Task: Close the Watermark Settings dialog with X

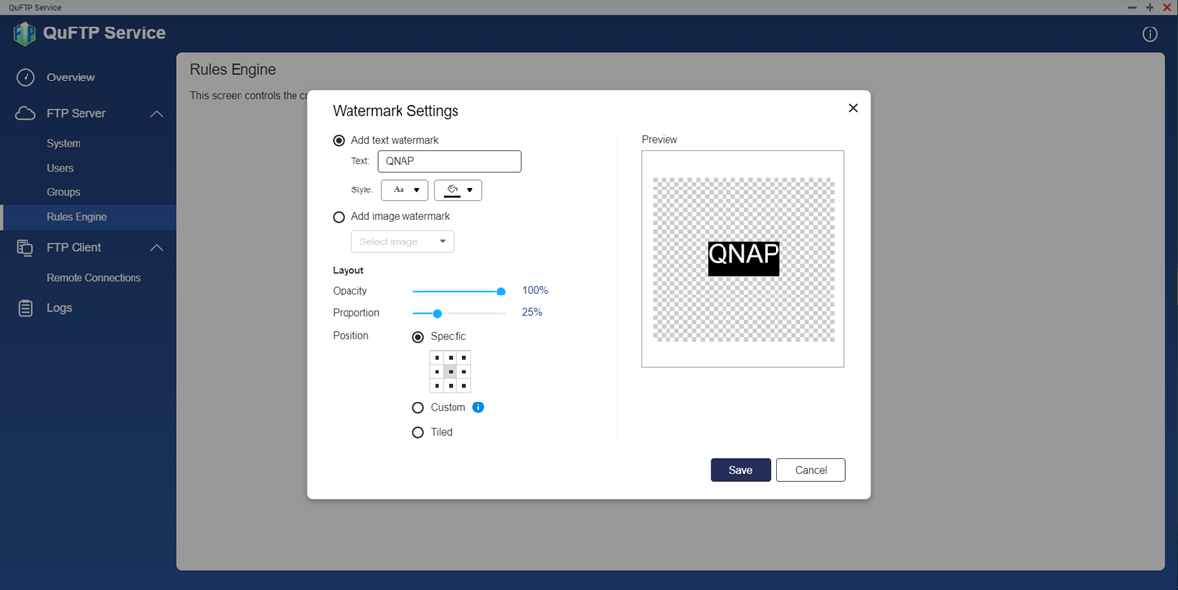Action: [853, 108]
